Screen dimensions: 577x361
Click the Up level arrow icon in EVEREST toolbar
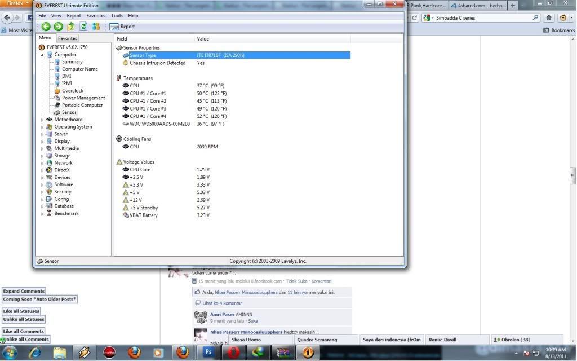70,27
